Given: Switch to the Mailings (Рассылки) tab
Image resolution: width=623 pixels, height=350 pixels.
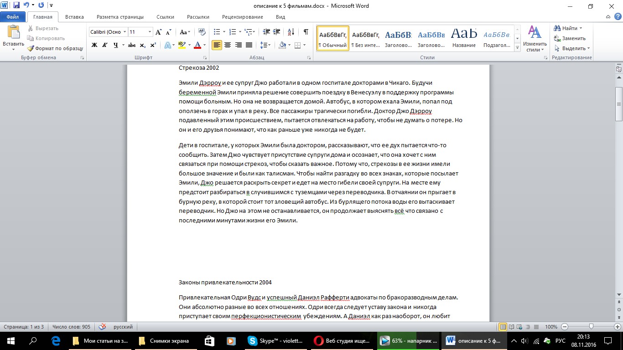Looking at the screenshot, I should [198, 17].
